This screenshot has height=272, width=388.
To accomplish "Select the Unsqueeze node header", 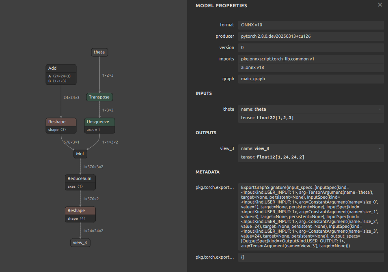I will click(x=99, y=122).
